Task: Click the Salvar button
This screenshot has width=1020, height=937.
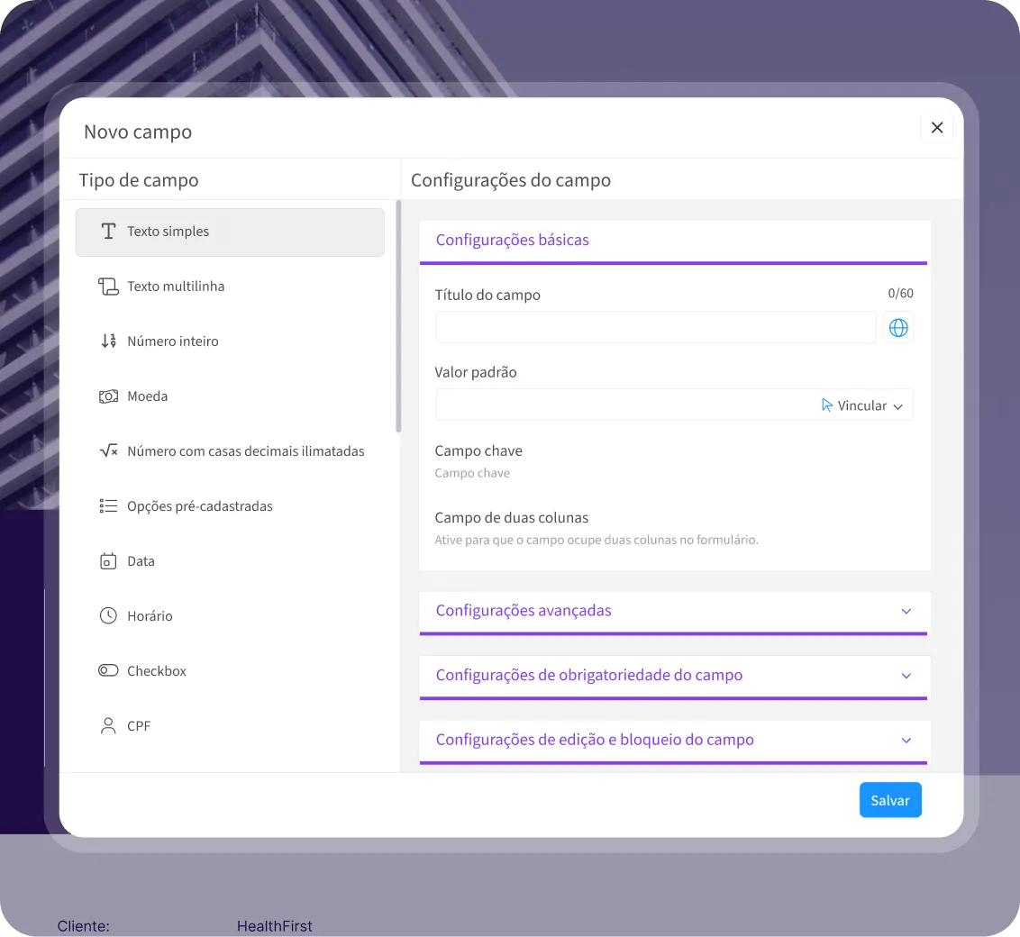Action: (890, 800)
